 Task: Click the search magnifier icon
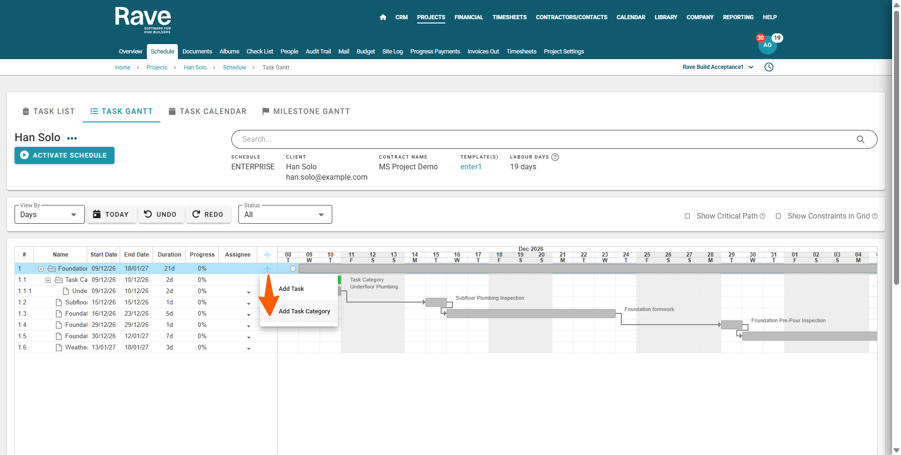coord(860,139)
